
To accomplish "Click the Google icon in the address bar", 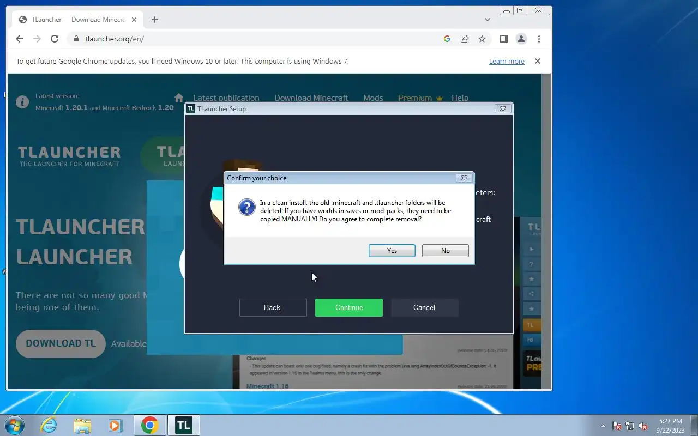I will tap(447, 39).
